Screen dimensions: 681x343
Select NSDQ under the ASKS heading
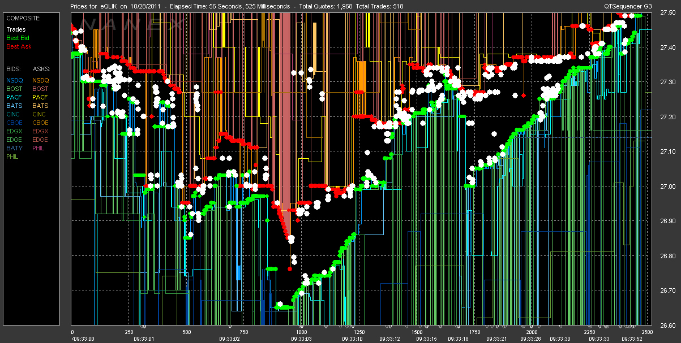click(41, 80)
